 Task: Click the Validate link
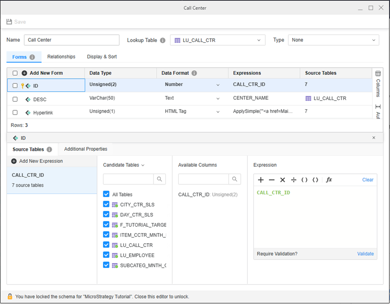point(365,254)
